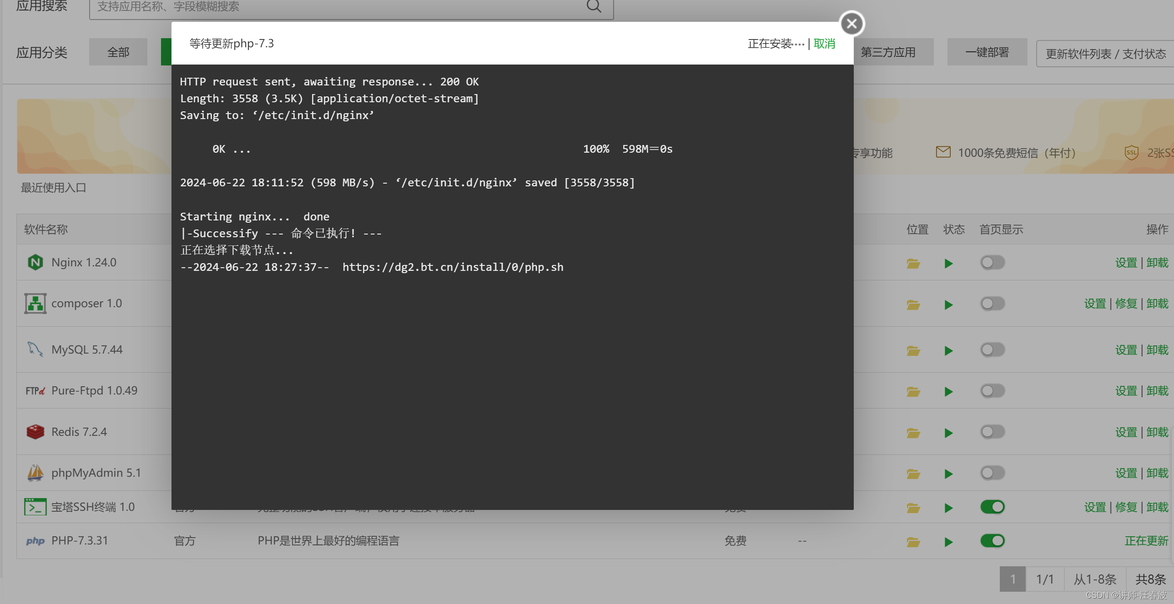The width and height of the screenshot is (1174, 604).
Task: Open the PHP-7.3.31 folder location icon
Action: pos(913,542)
